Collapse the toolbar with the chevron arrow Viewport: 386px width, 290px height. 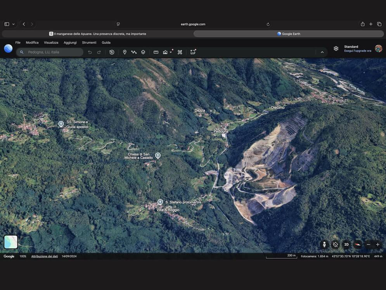[x=322, y=52]
